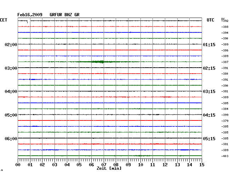Viewport: 230px width, 174px height.
Task: Click the DC offset value -392
Action: coord(225,21)
